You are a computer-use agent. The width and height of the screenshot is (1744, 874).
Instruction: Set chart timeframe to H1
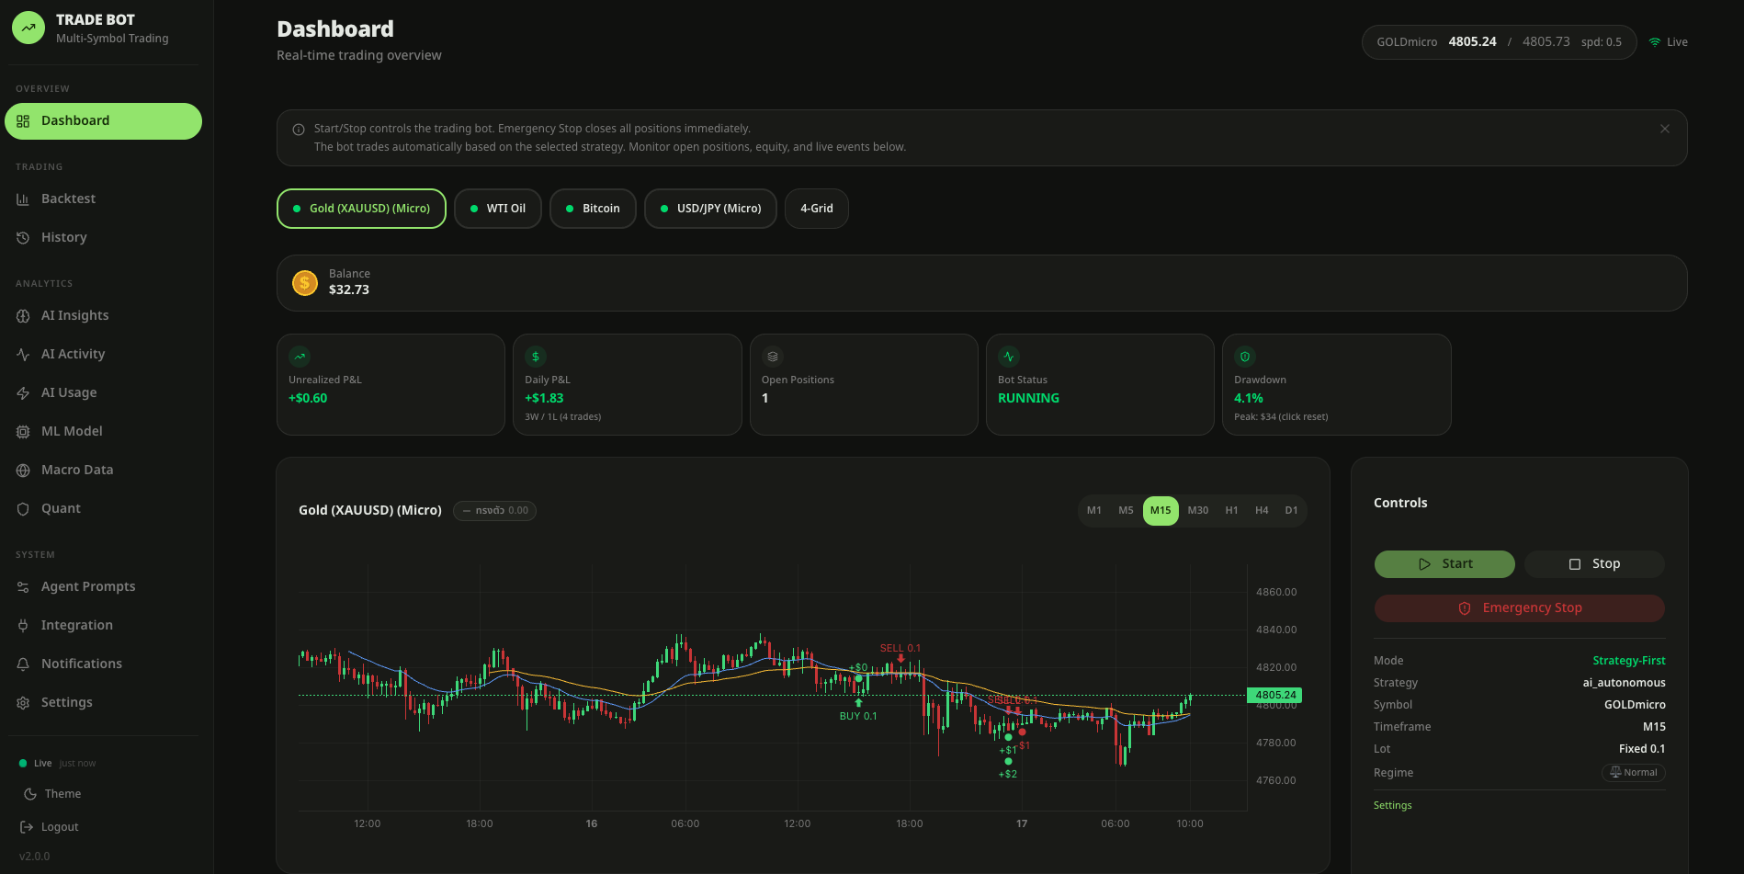1231,511
